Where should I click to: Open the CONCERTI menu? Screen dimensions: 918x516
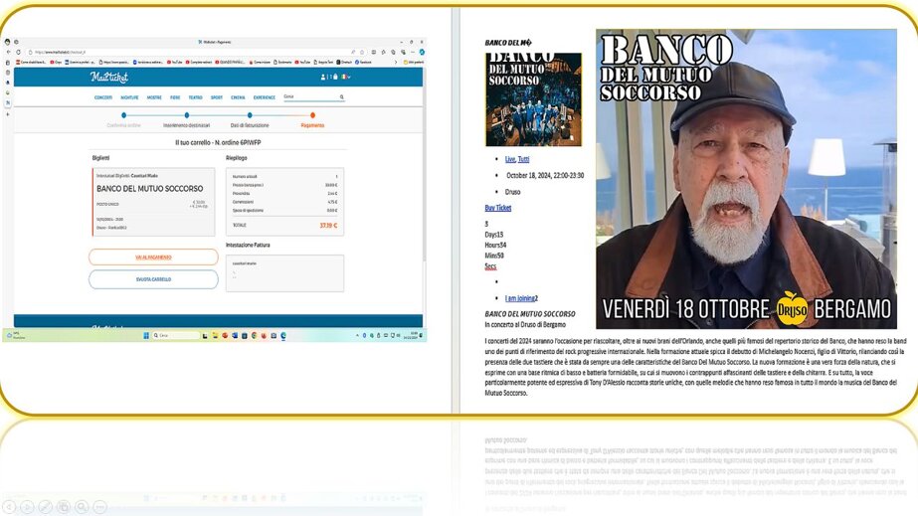pyautogui.click(x=103, y=97)
